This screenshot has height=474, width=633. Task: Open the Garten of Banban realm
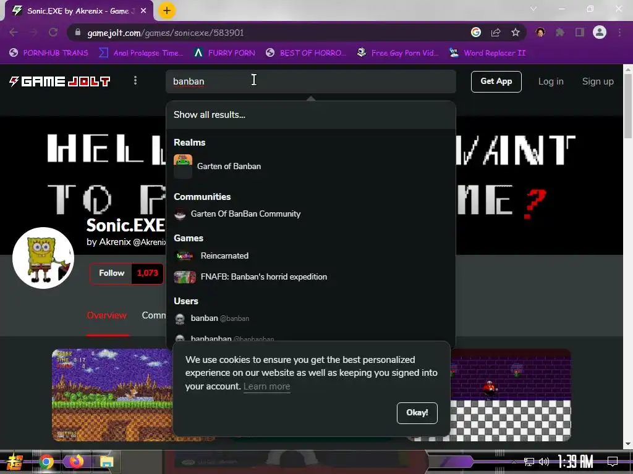click(310, 166)
